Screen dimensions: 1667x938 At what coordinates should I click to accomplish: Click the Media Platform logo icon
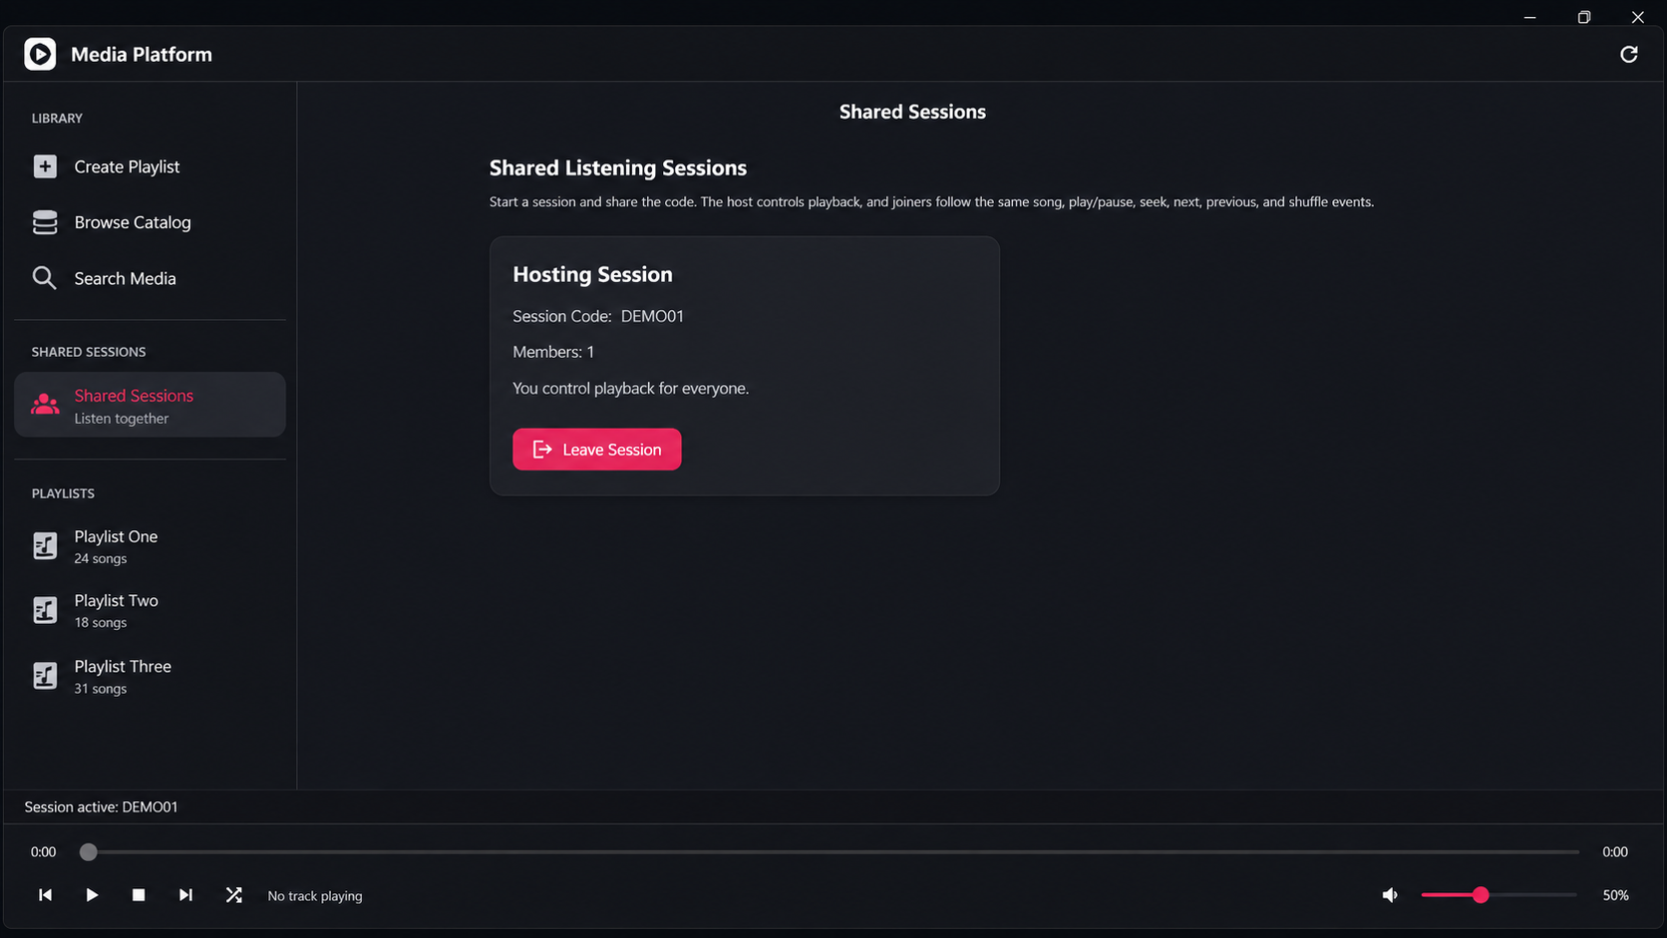(40, 54)
